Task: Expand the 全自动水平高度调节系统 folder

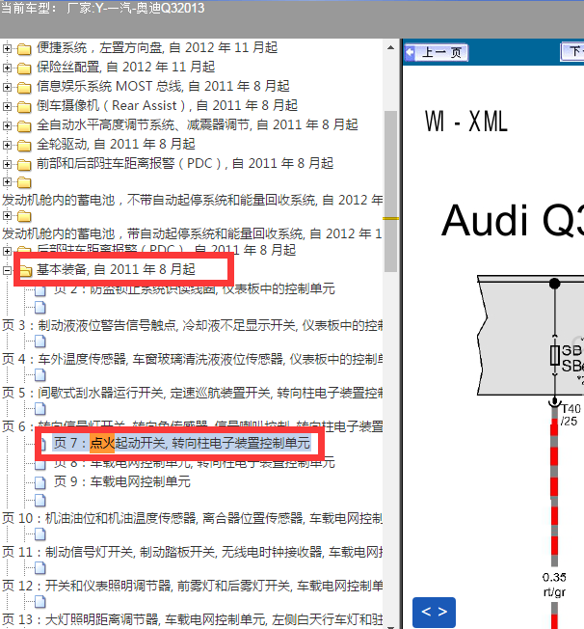Action: click(7, 125)
